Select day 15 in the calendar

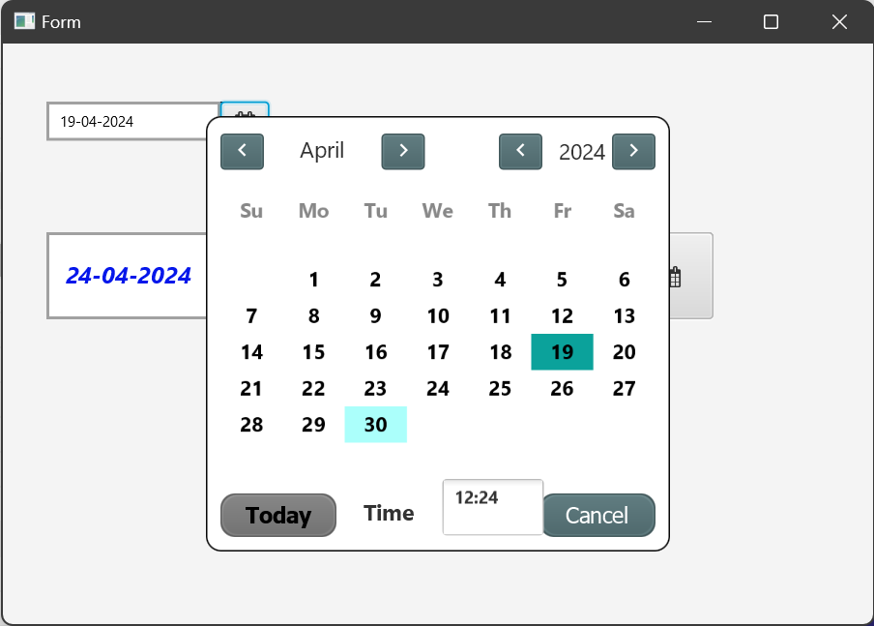(x=313, y=352)
